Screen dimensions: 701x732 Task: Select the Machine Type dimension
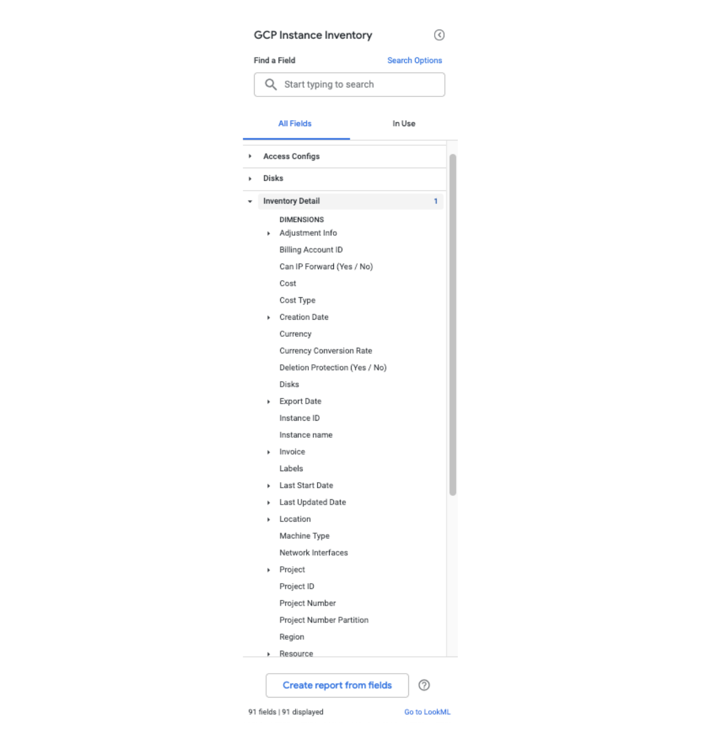click(x=304, y=536)
